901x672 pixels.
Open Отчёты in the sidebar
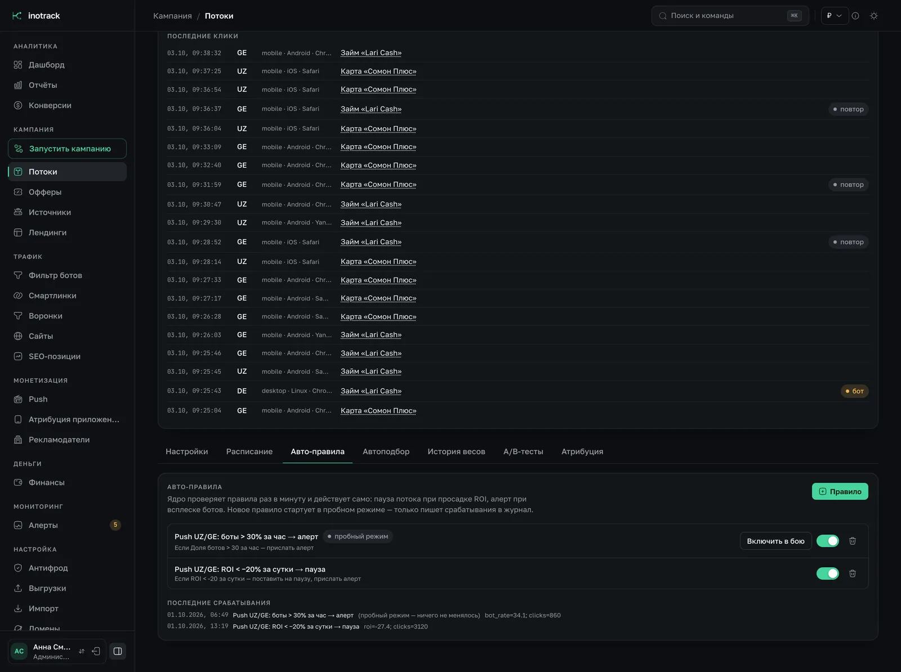coord(67,85)
